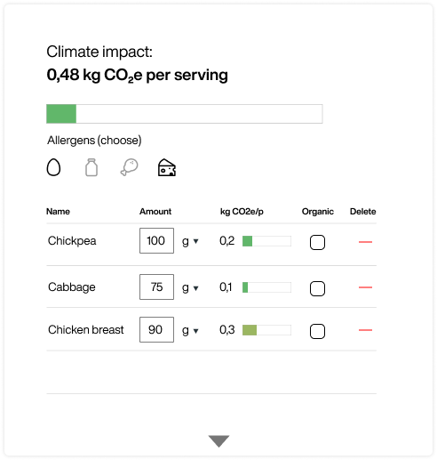Click the Chicken breast amount field

coord(156,329)
